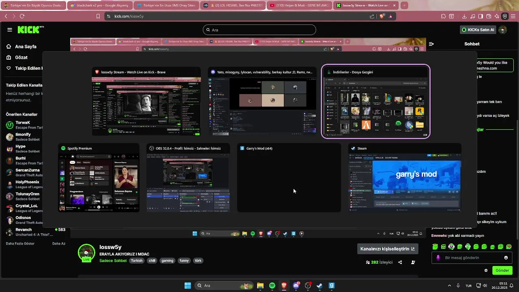The image size is (519, 292).
Task: Open Hype recommended channel
Action: pyautogui.click(x=24, y=149)
